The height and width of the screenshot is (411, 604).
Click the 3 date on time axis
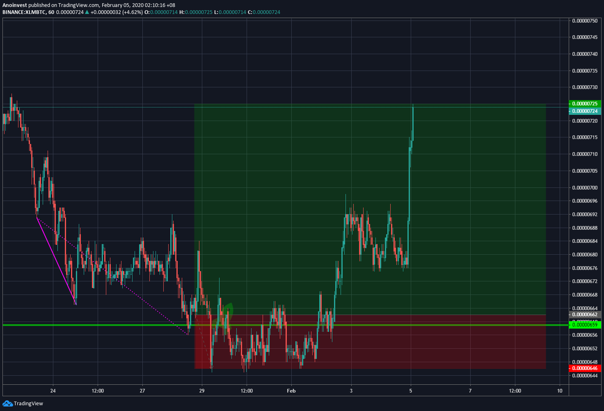click(351, 390)
